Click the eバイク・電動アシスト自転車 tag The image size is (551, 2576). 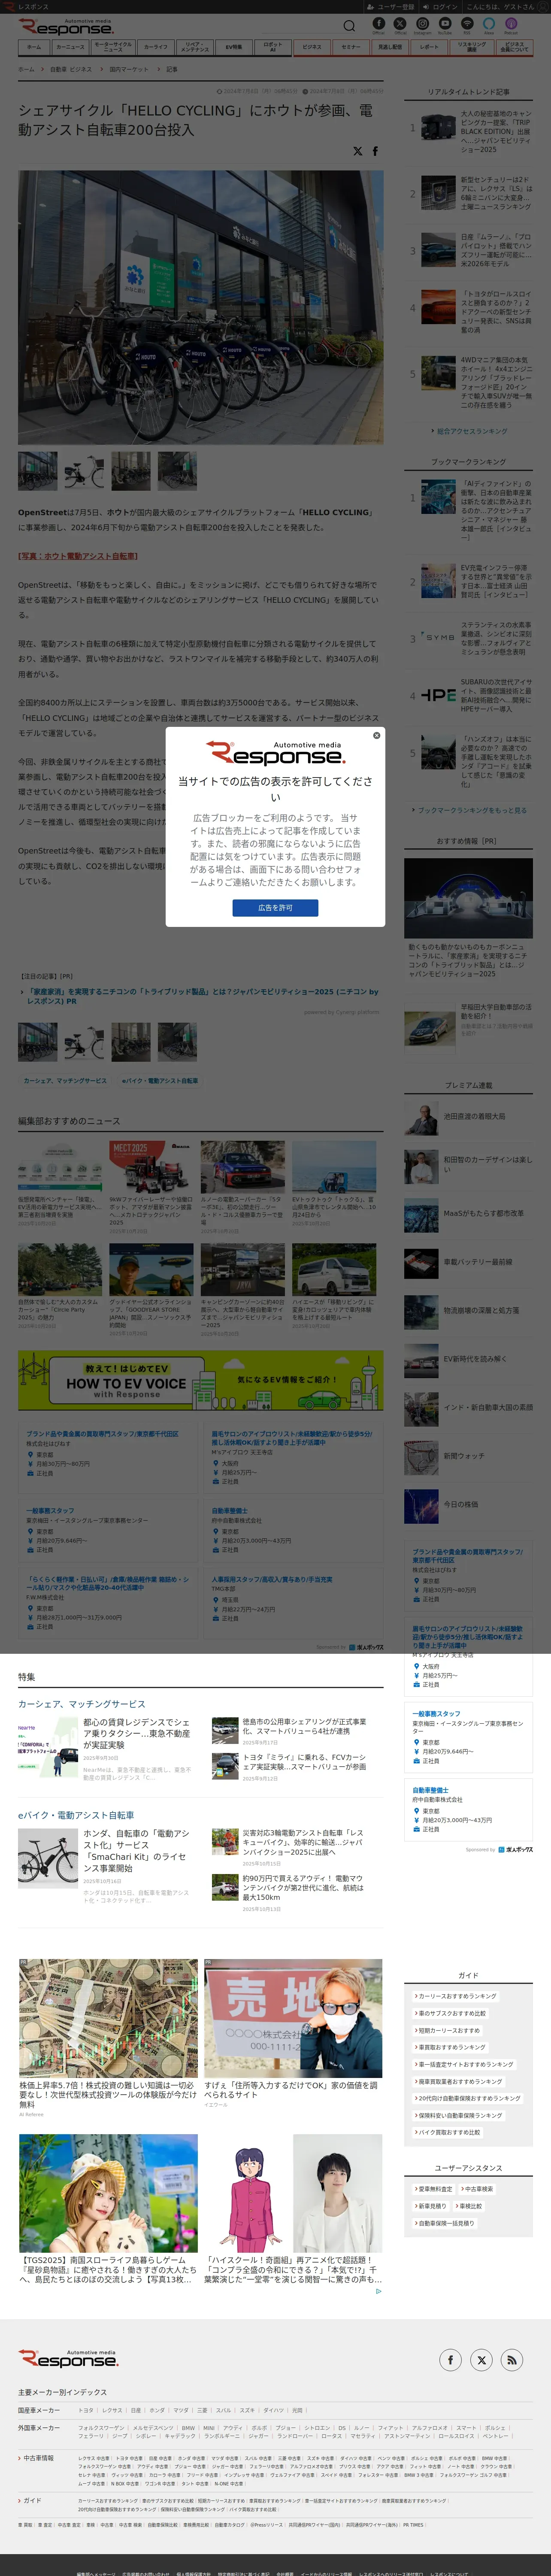pyautogui.click(x=160, y=1081)
